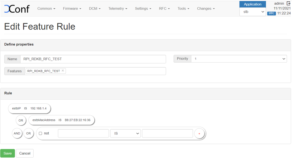292x161 pixels.
Task: Open the stb application dropdown
Action: coord(253,12)
